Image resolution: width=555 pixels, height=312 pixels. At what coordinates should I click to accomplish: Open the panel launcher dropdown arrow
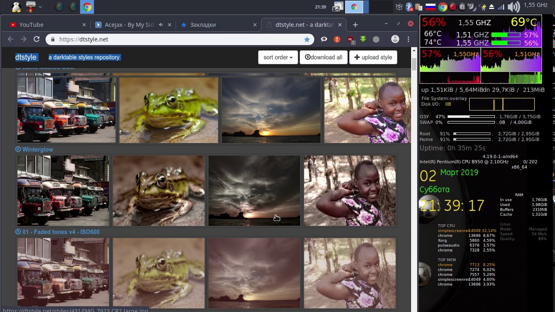click(40, 7)
